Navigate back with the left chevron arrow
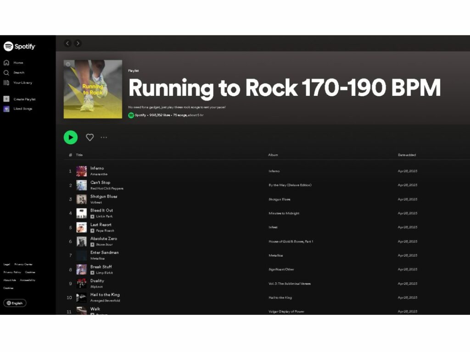 pos(67,43)
